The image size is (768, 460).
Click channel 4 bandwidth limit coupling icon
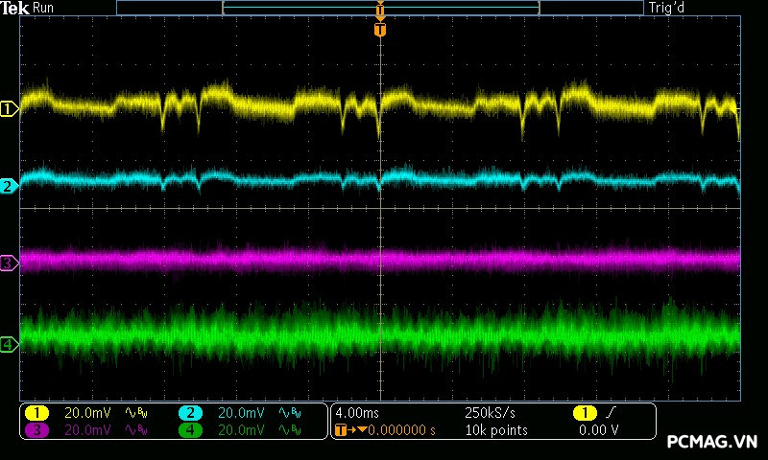(288, 430)
